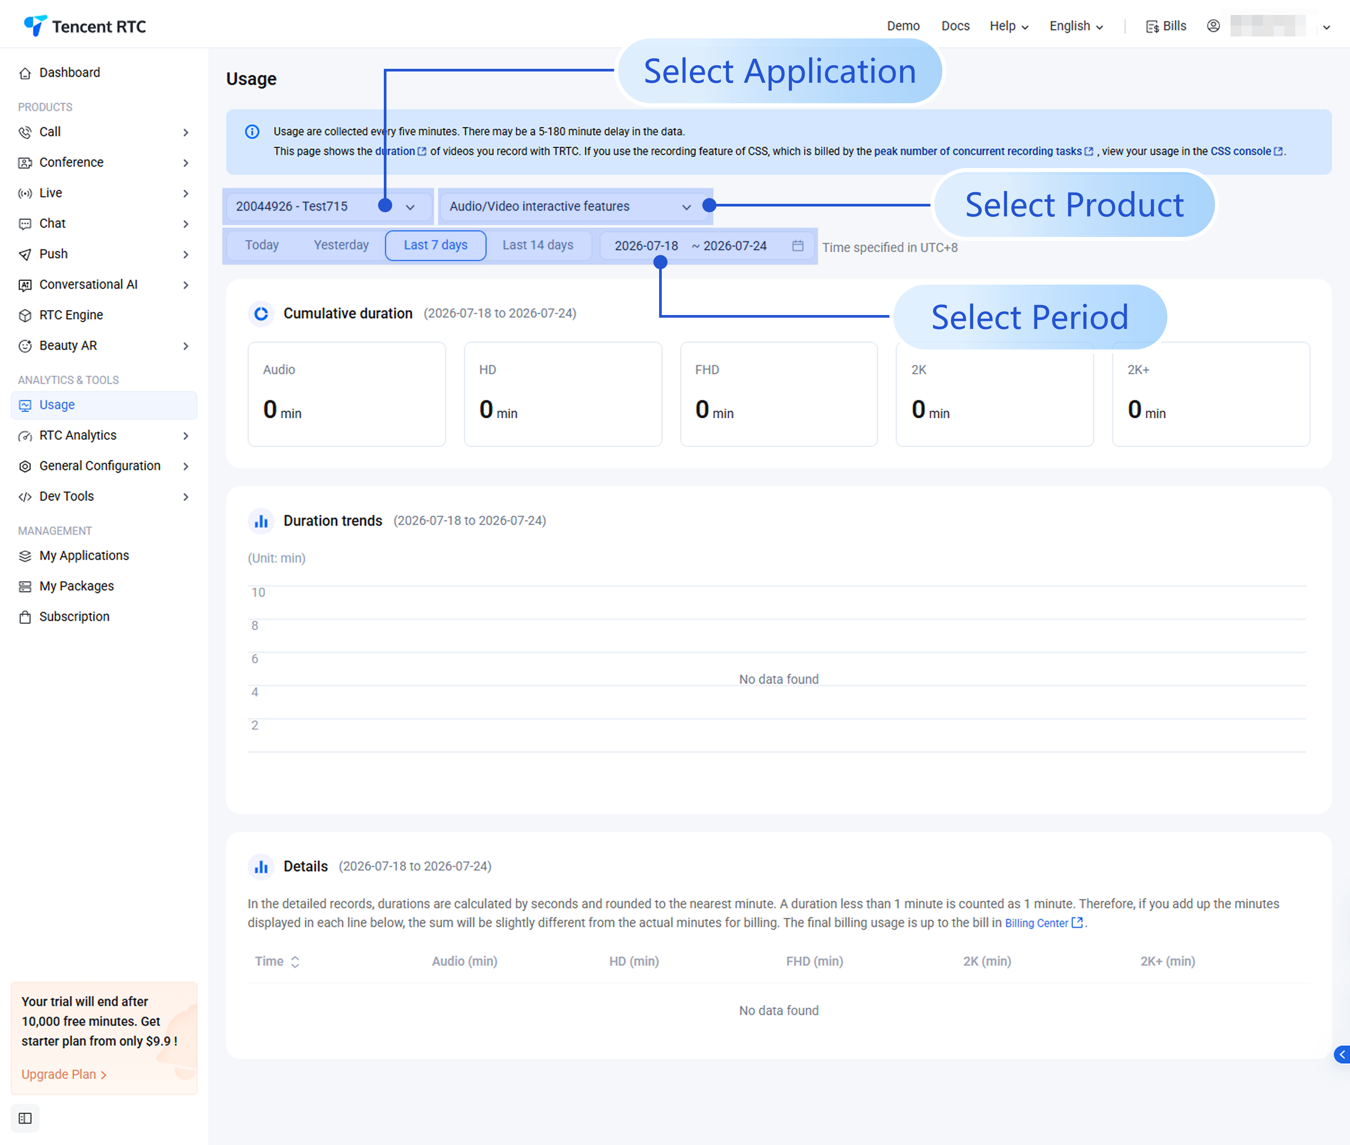
Task: Open the CSS console link
Action: coord(1246,151)
